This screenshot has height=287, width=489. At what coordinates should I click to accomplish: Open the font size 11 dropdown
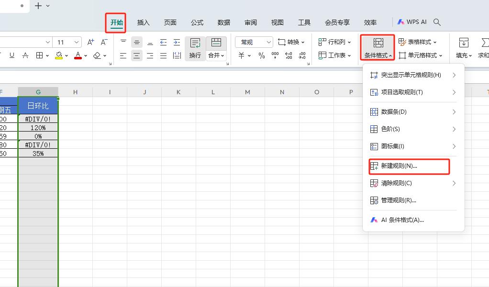pos(77,42)
